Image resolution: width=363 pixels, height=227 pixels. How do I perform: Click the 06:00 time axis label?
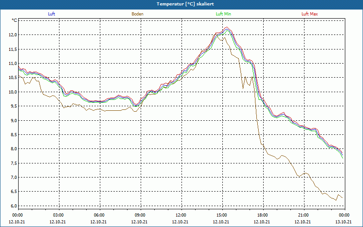coord(99,215)
